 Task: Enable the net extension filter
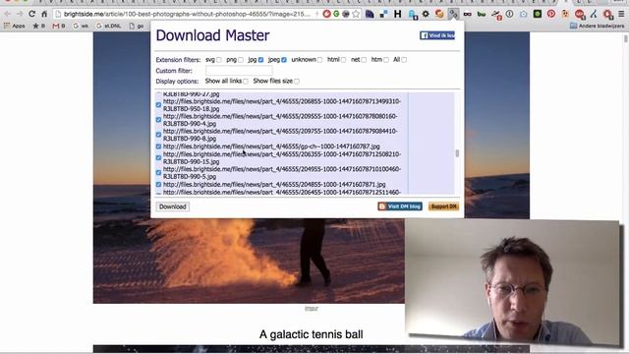[364, 60]
